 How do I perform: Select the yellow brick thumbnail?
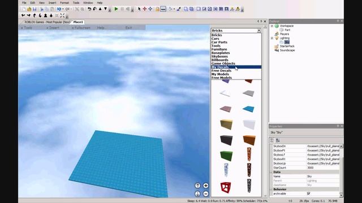[x=226, y=124]
